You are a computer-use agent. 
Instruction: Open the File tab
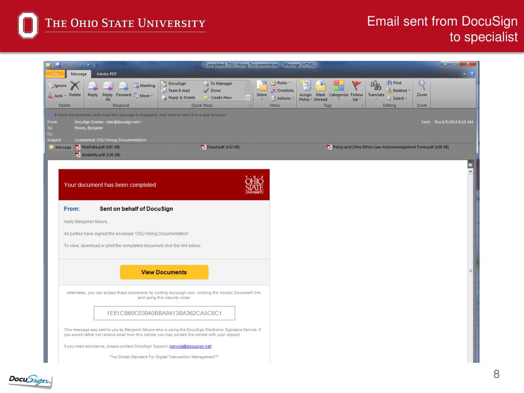pyautogui.click(x=55, y=74)
